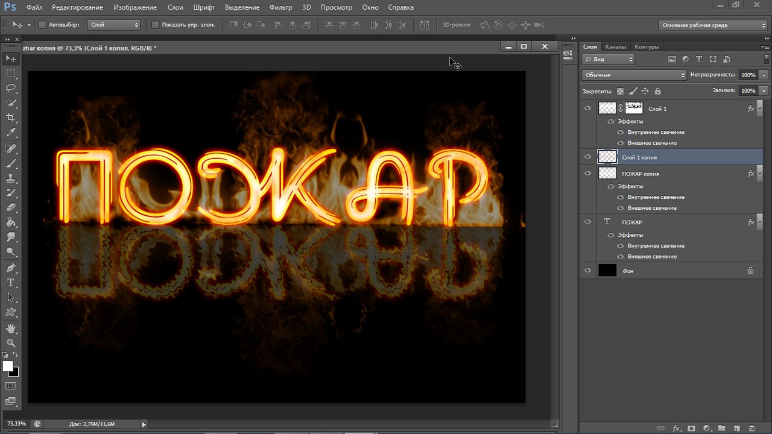This screenshot has width=772, height=434.
Task: Open the Слой auto-select dropdown
Action: coord(114,25)
